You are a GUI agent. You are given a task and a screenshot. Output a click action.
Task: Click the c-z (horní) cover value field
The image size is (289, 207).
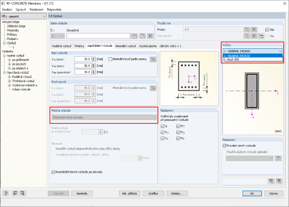click(83, 59)
